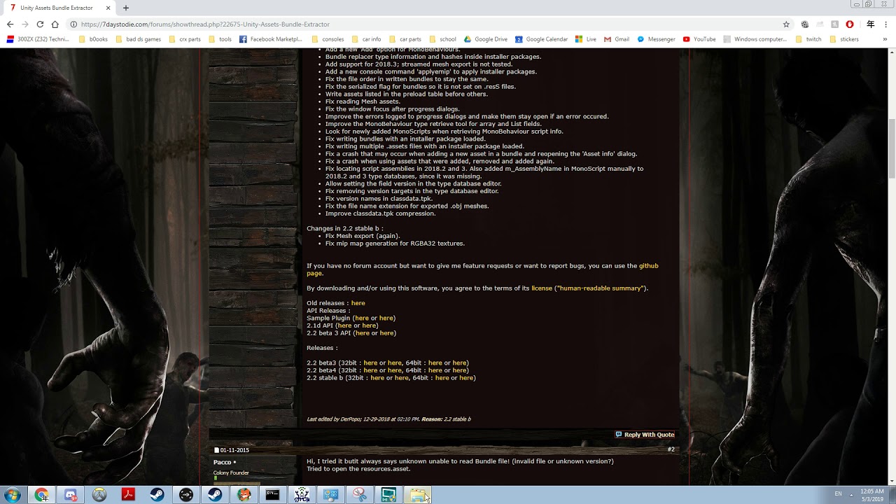Open the car parts bookmark folder

coord(405,39)
